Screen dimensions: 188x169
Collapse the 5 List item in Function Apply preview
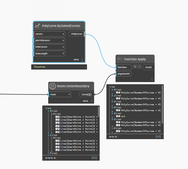click(112, 119)
